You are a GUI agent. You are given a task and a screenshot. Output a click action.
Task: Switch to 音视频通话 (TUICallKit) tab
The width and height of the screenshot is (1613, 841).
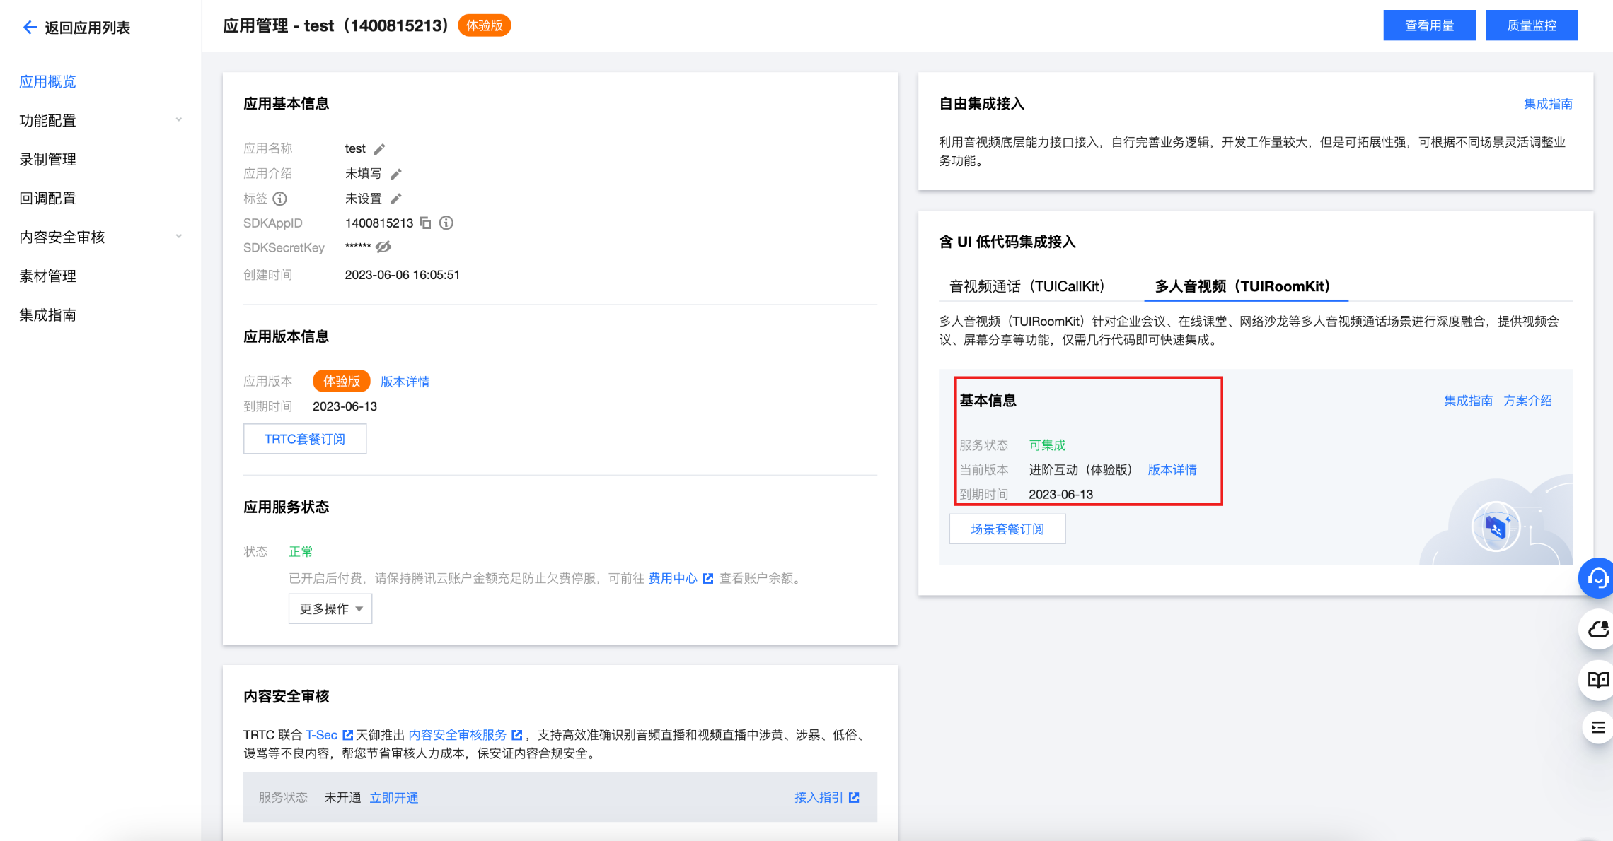(1026, 286)
